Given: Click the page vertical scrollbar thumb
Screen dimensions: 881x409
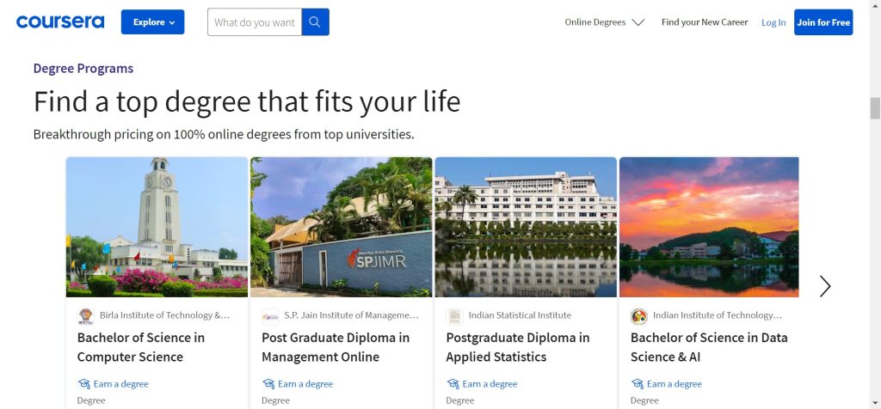Looking at the screenshot, I should (x=875, y=108).
